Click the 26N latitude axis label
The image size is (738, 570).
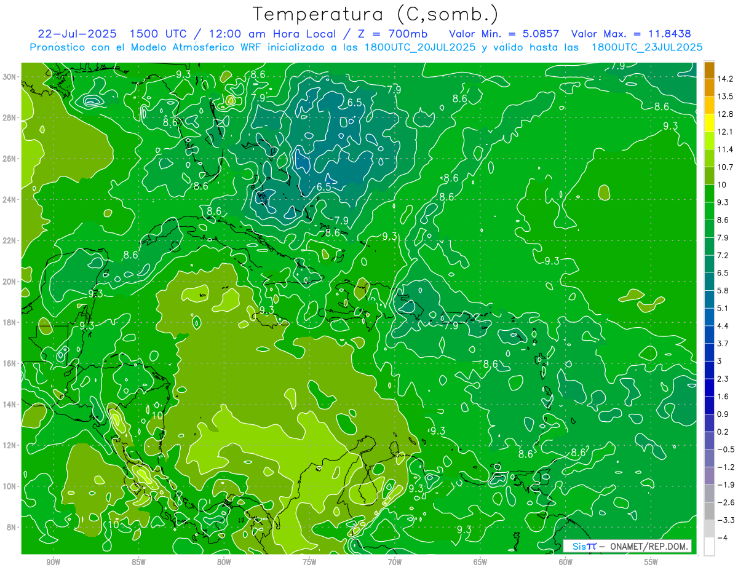10,159
